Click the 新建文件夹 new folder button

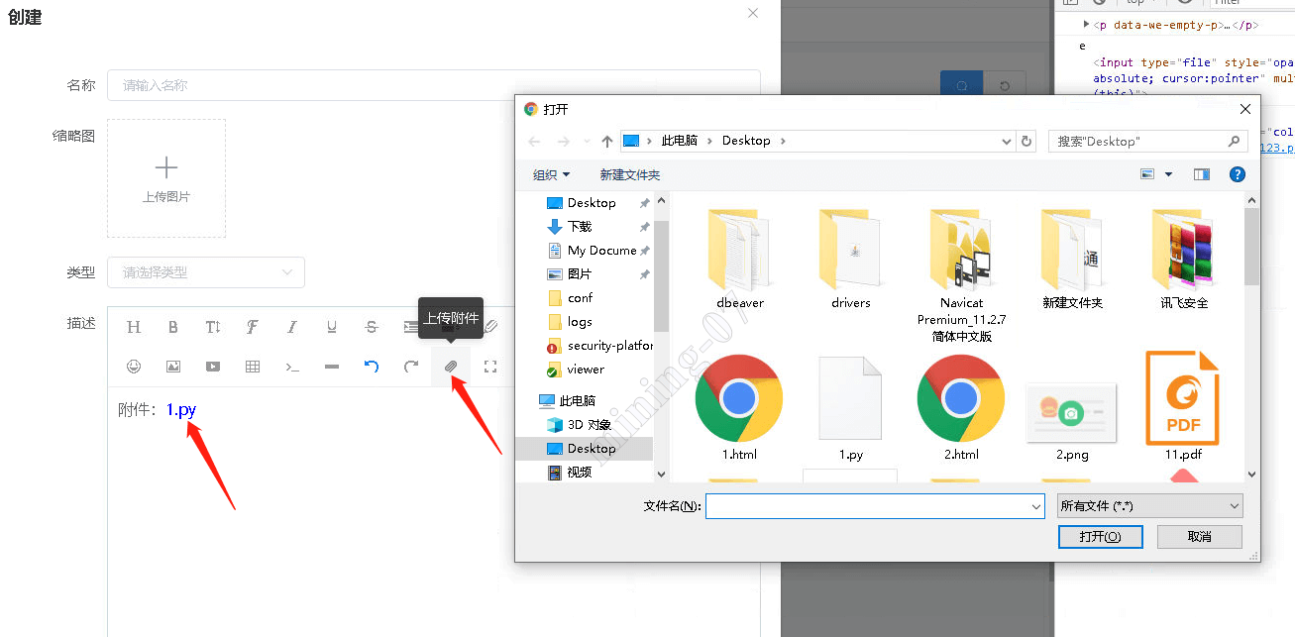point(629,174)
